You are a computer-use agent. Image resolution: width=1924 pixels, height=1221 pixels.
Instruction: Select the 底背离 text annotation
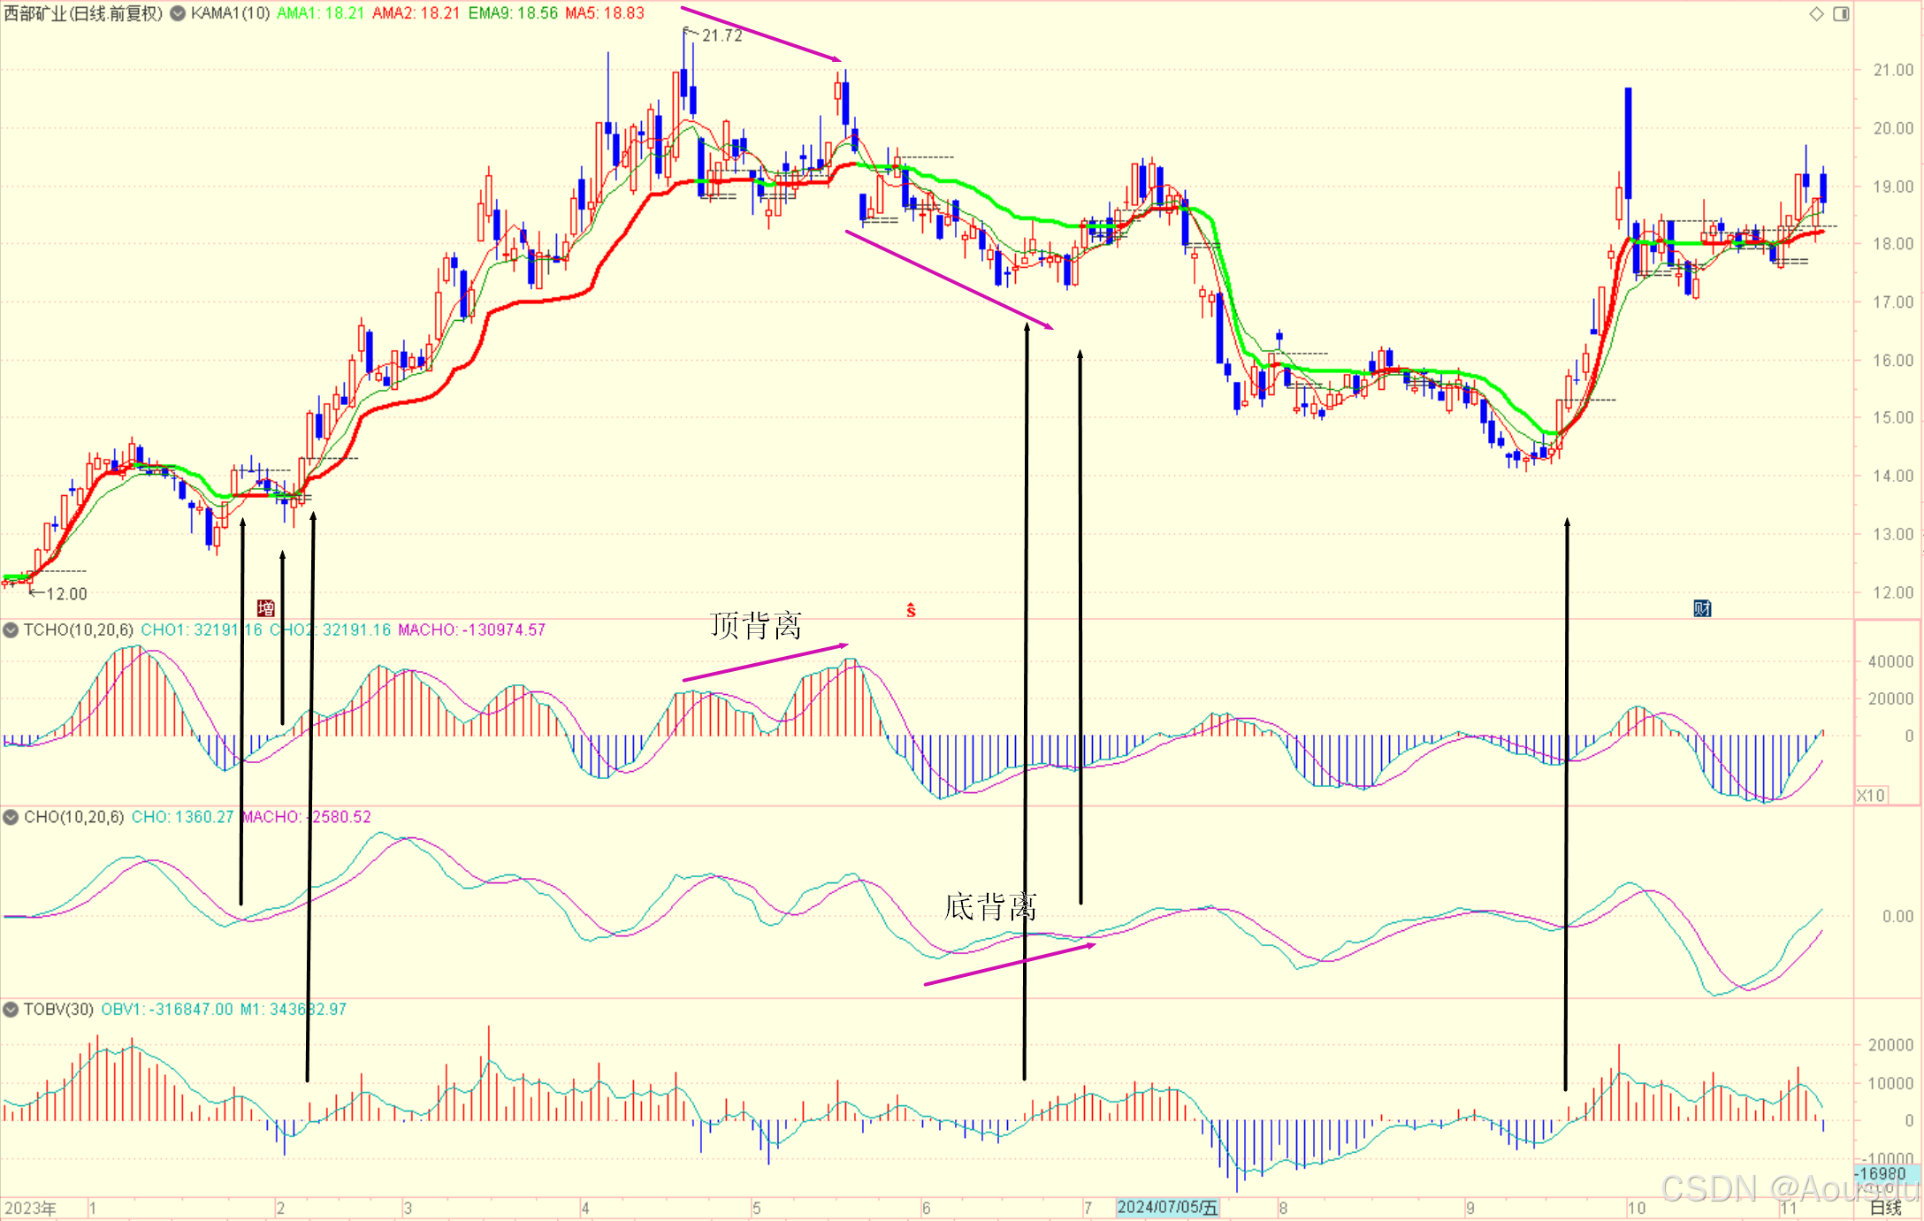[x=989, y=906]
